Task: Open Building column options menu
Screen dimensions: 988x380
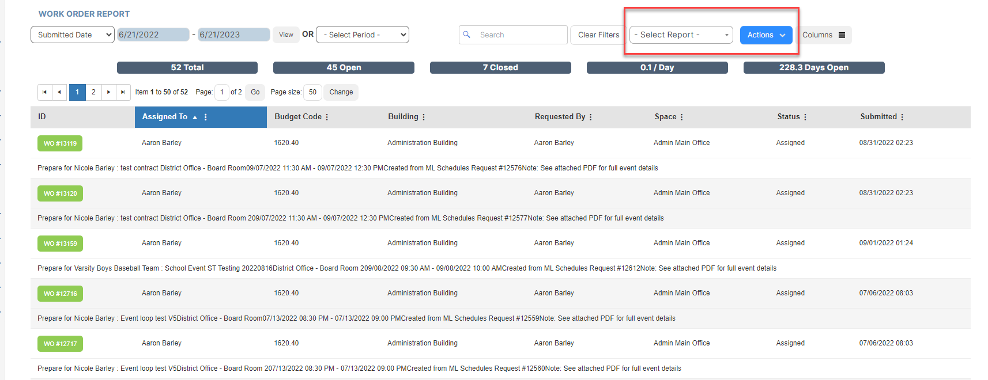Action: [x=424, y=117]
